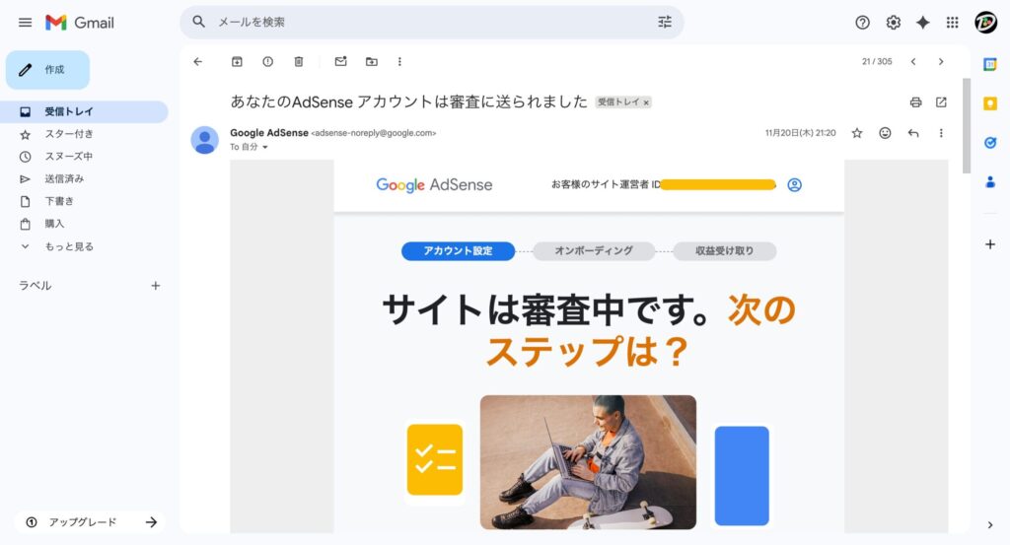Open Google Calendar side panel

click(x=990, y=64)
